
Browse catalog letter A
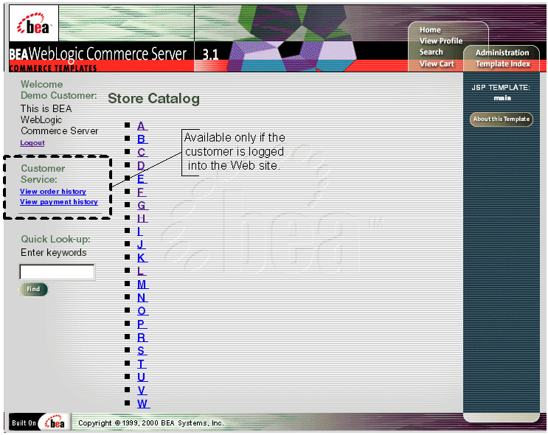142,126
